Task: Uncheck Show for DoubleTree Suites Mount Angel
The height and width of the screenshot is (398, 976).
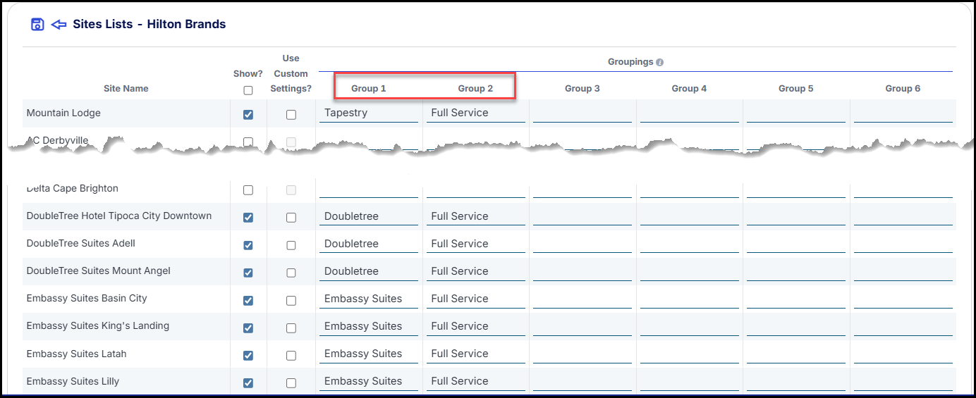Action: [248, 273]
